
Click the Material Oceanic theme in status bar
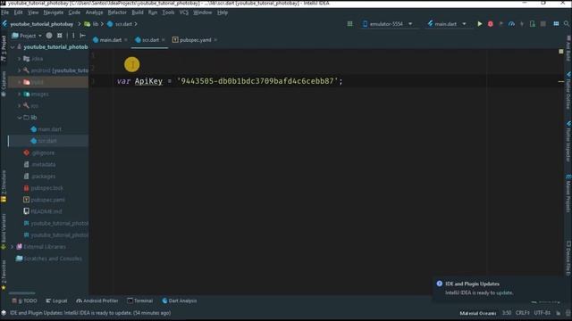478,313
